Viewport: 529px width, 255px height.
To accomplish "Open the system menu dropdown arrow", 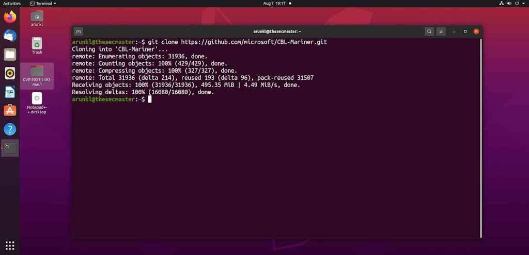I will [523, 4].
